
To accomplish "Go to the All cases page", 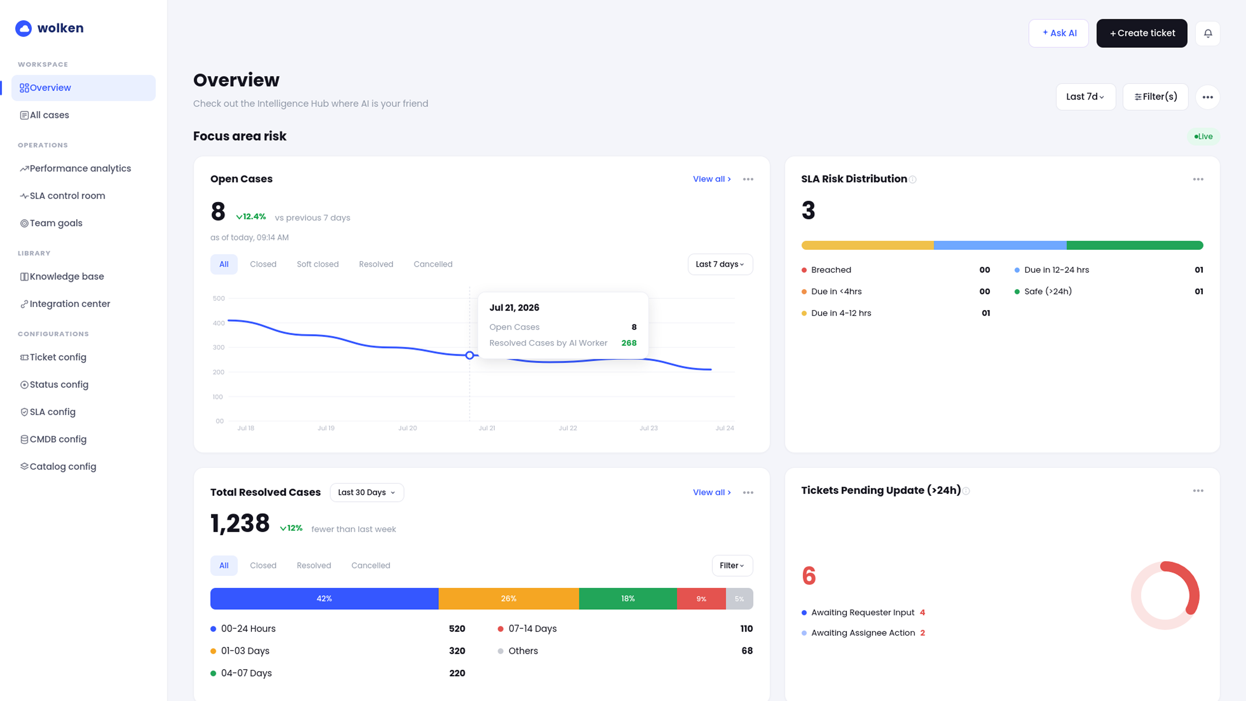I will point(83,115).
